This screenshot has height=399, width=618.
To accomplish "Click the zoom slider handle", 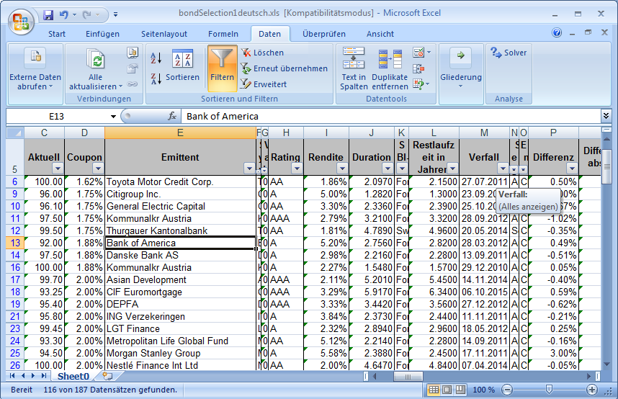I will click(x=549, y=390).
